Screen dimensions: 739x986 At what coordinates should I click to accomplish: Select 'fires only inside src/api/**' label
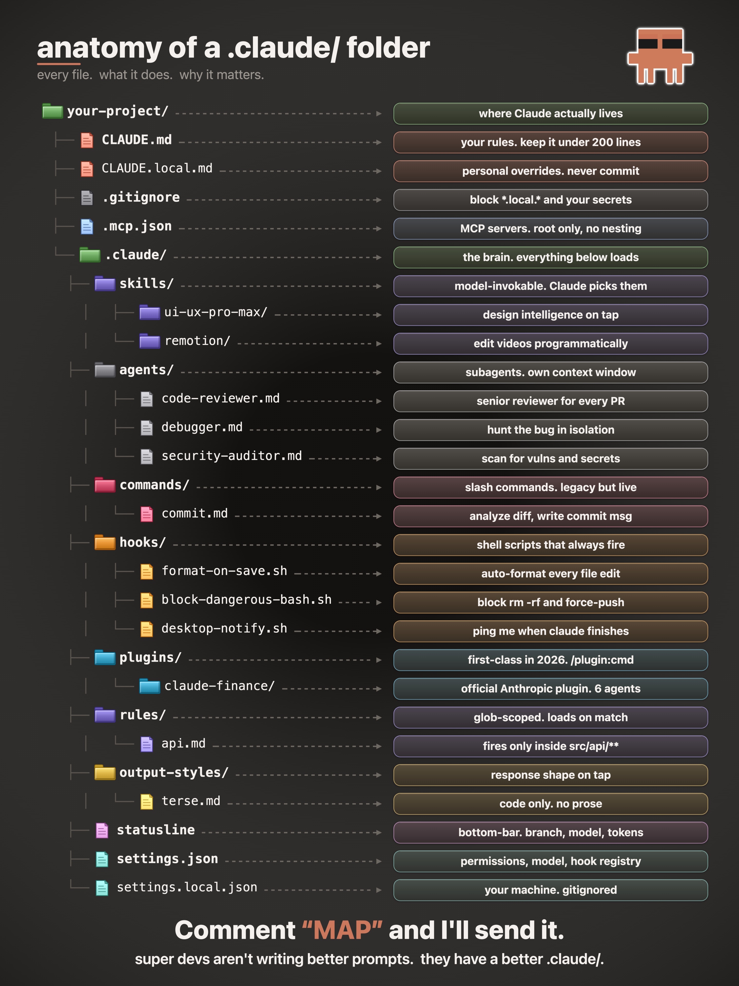pyautogui.click(x=551, y=746)
